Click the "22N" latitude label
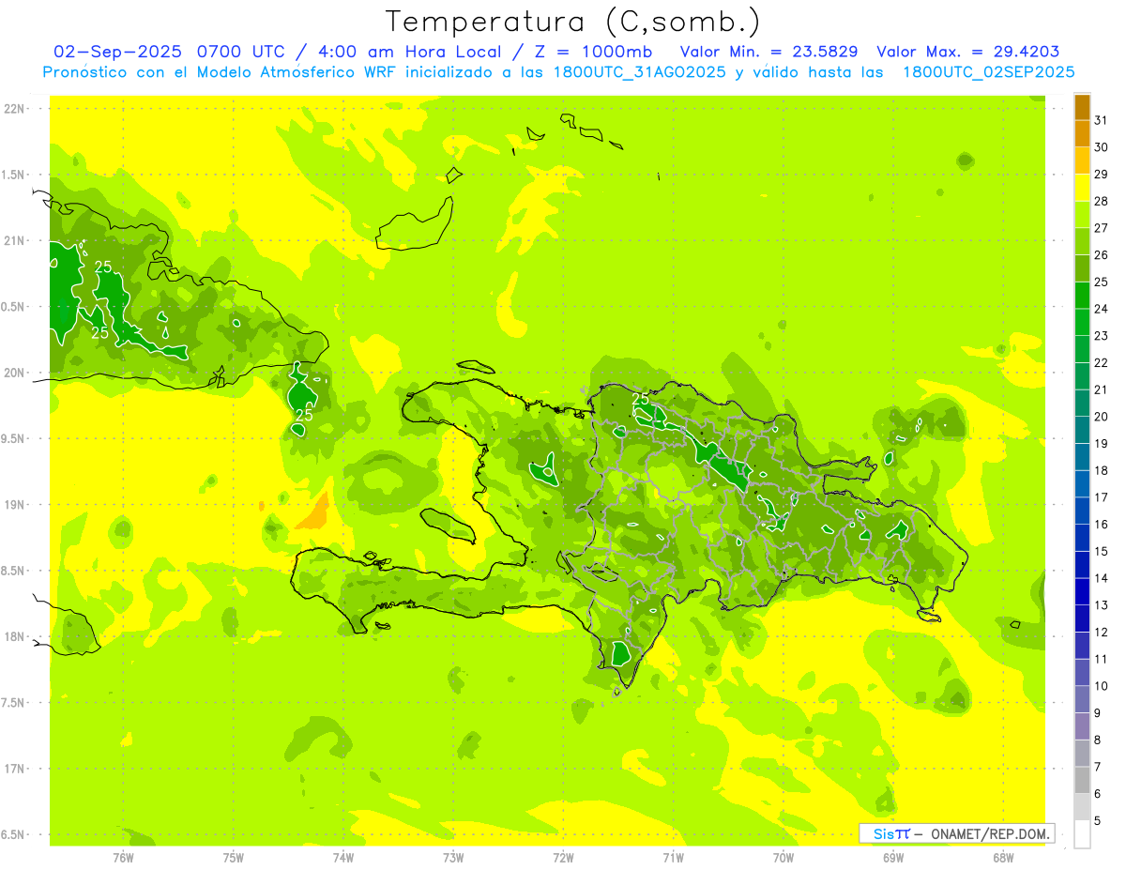Viewport: 1126px width, 870px height. 14,108
